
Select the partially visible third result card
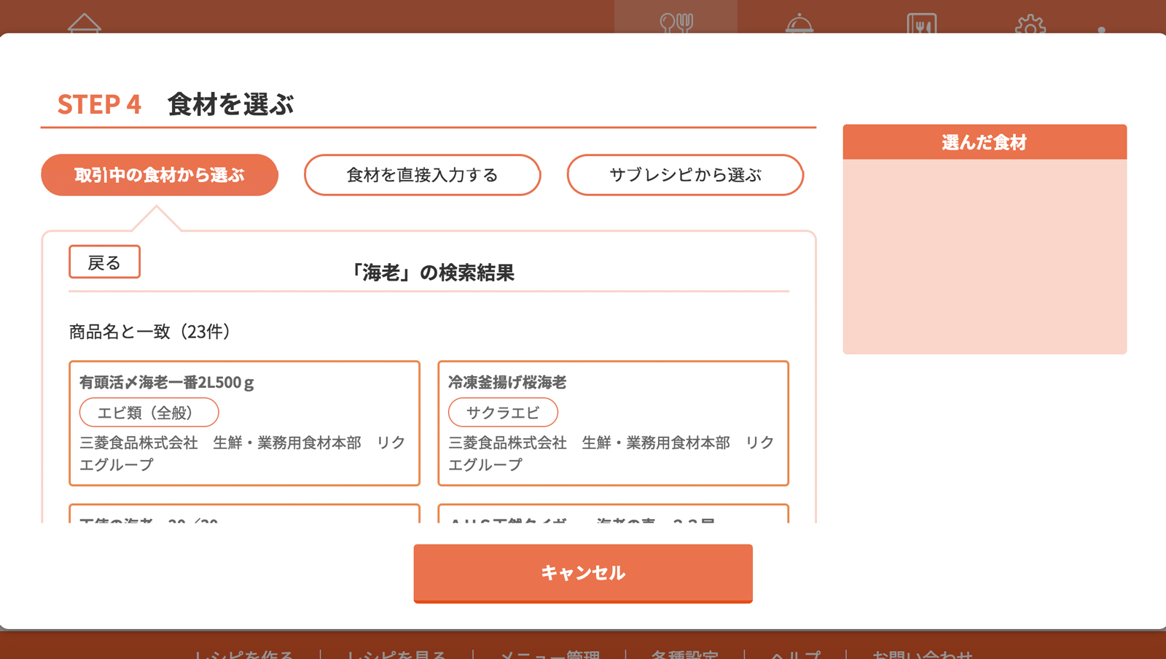coord(244,515)
